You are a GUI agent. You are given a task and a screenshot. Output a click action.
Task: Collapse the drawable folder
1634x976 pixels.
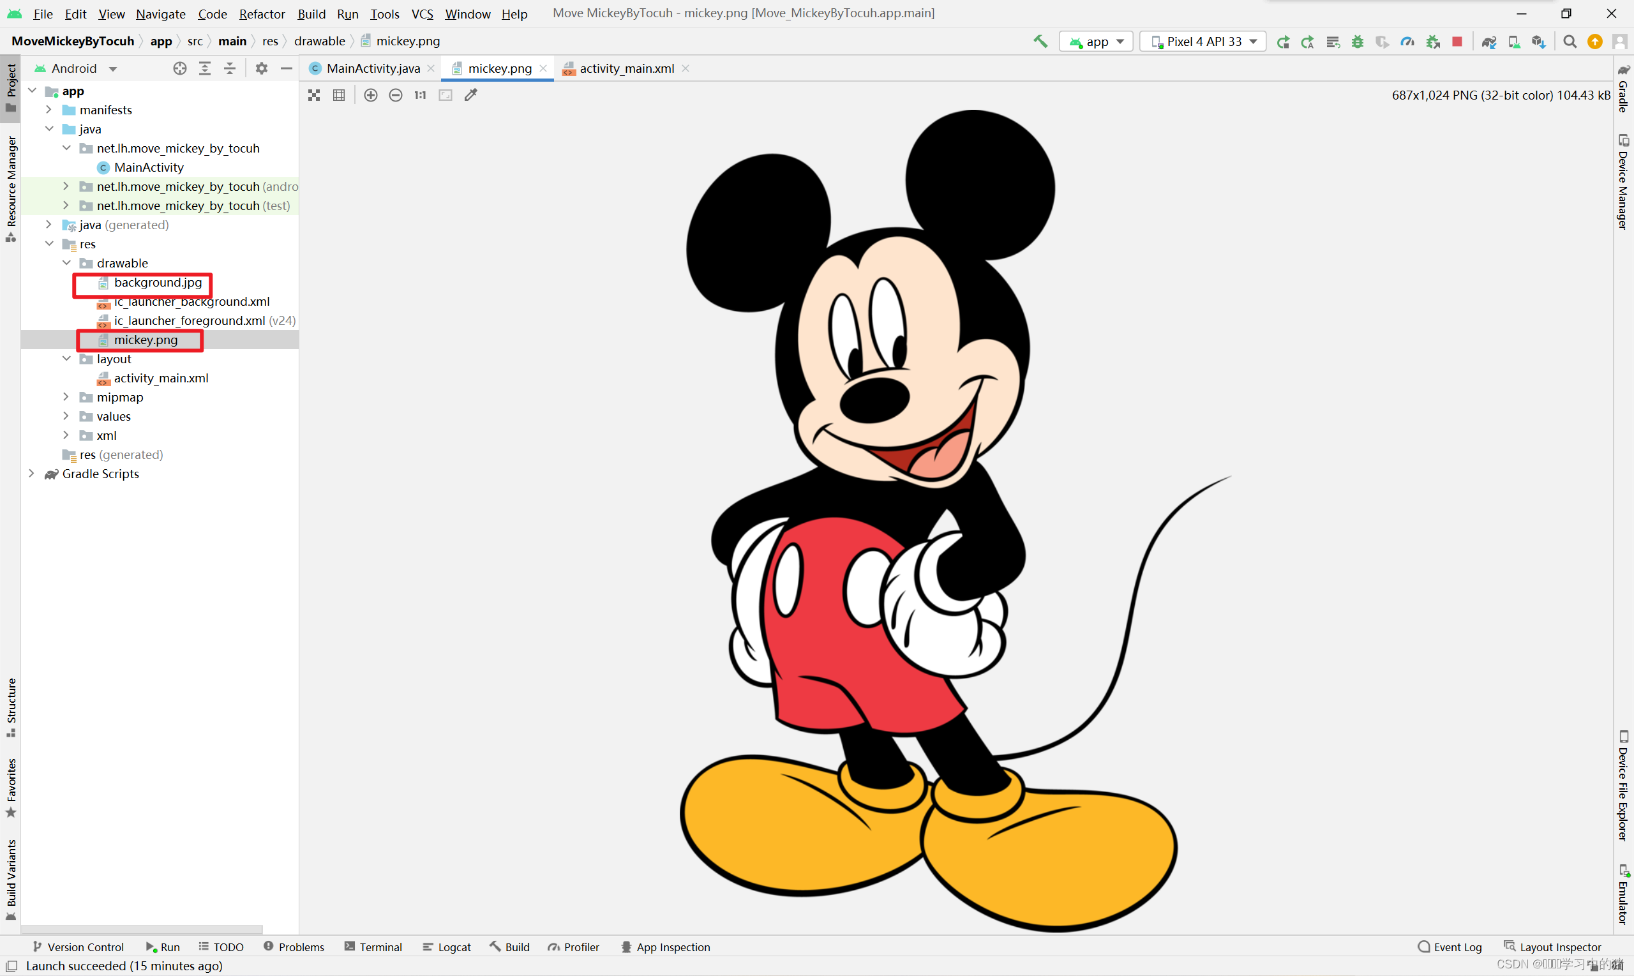pos(66,263)
